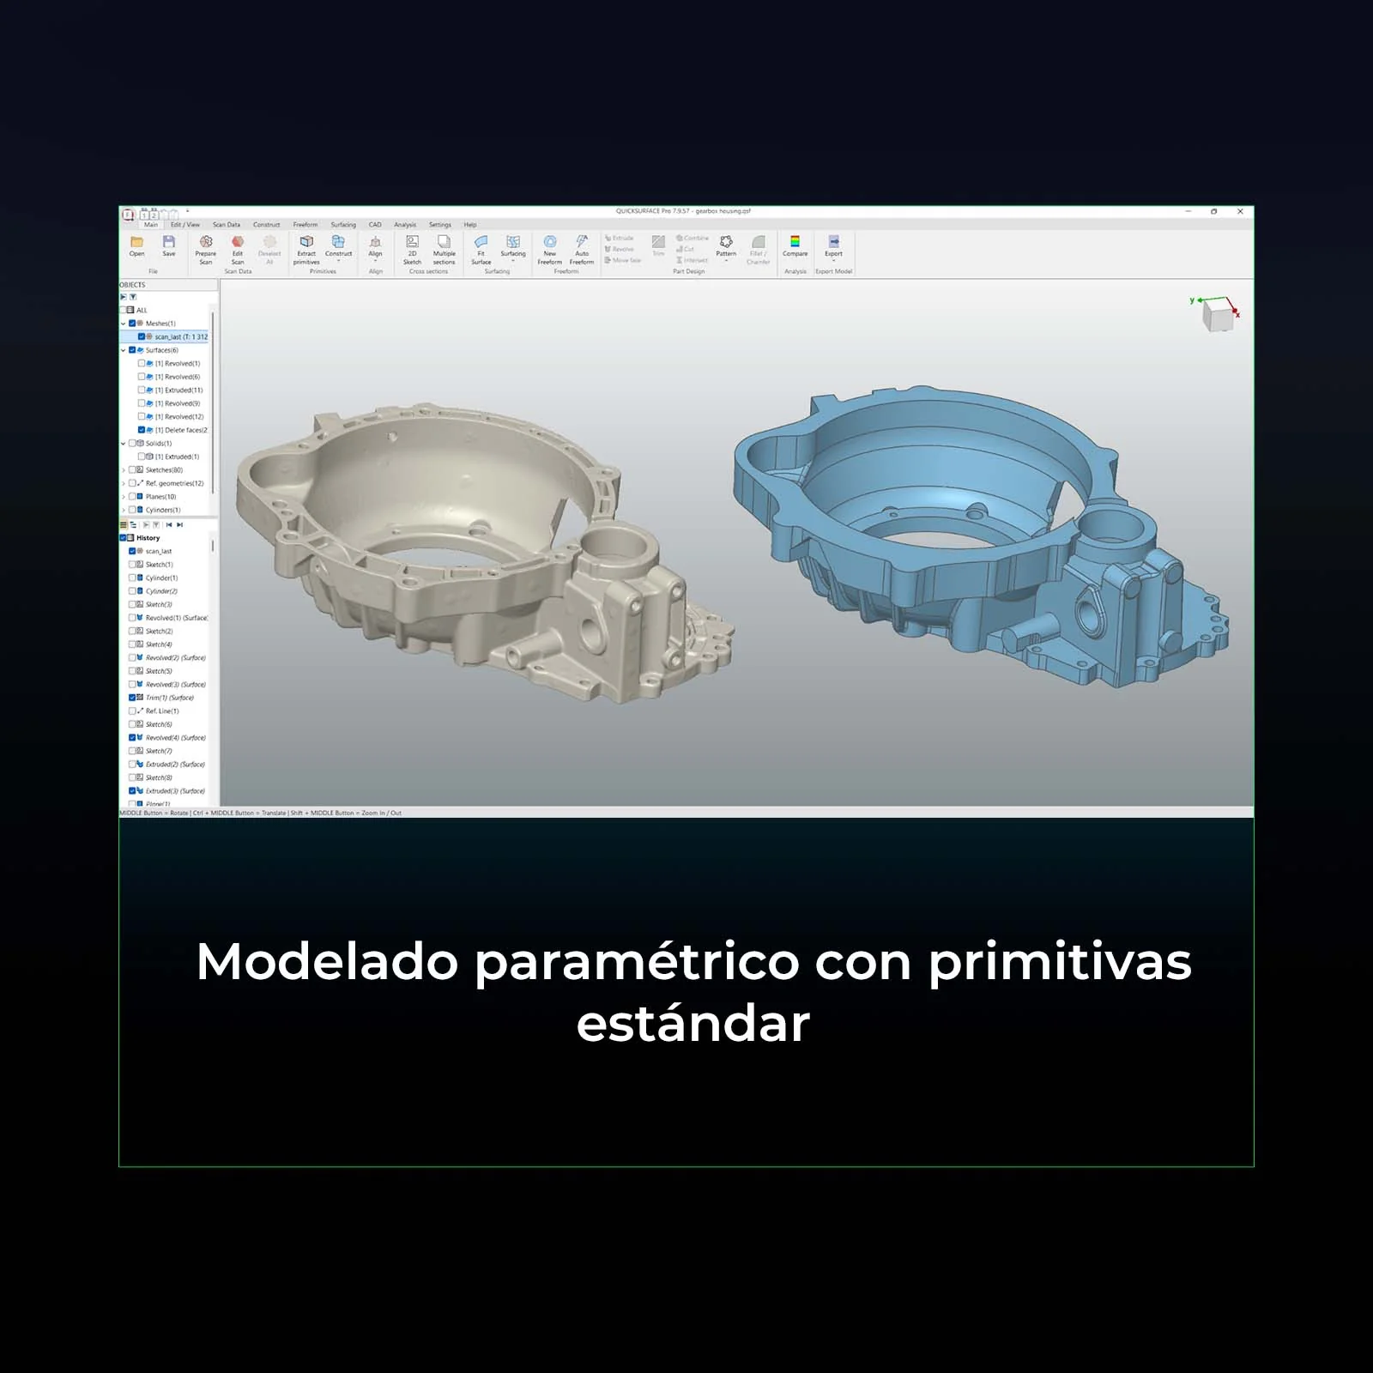Open the Pattern dropdown arrow

tap(726, 261)
